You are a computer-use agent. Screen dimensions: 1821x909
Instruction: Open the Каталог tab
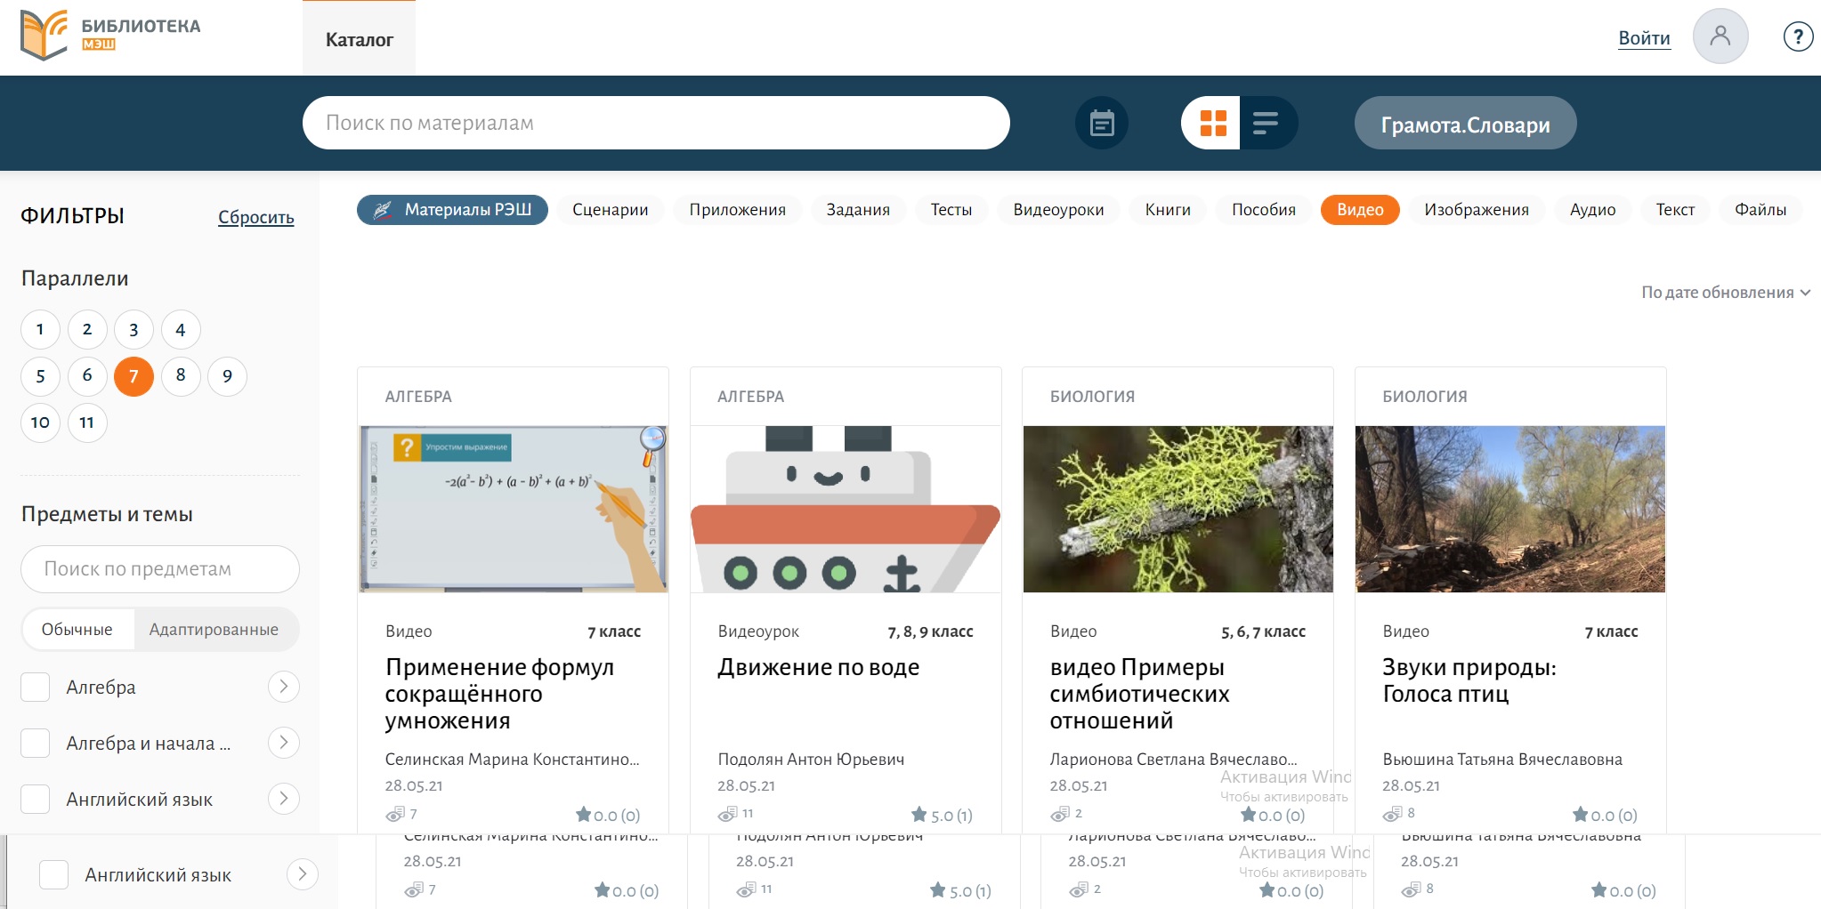pyautogui.click(x=359, y=39)
